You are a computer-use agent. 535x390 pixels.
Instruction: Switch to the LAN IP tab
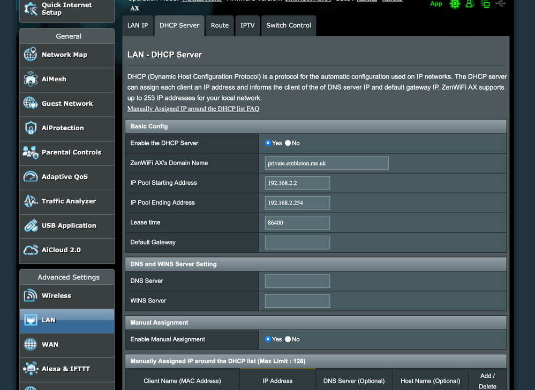(x=138, y=26)
